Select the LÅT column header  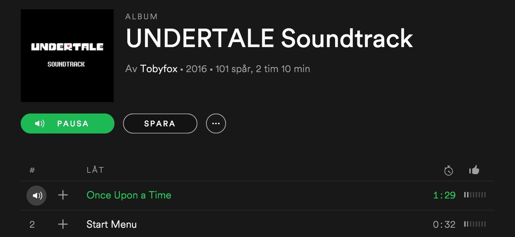pos(95,170)
